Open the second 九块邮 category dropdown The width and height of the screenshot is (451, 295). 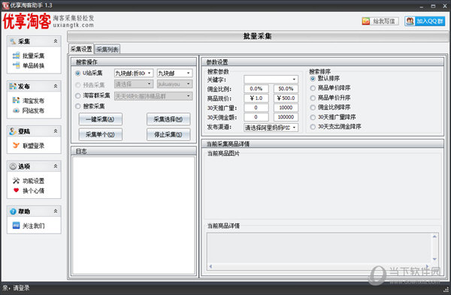coord(174,74)
